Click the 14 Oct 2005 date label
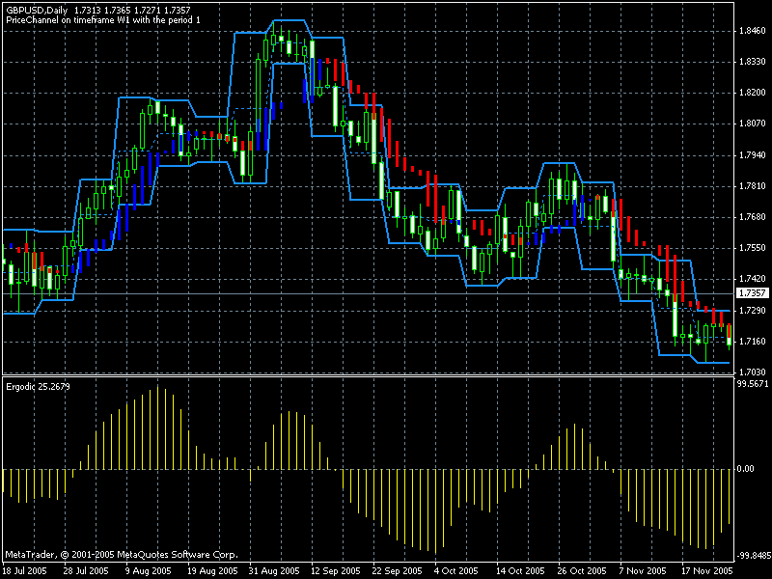Image resolution: width=772 pixels, height=579 pixels. [x=519, y=571]
